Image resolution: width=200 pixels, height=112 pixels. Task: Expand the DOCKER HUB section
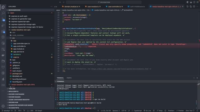30,102
